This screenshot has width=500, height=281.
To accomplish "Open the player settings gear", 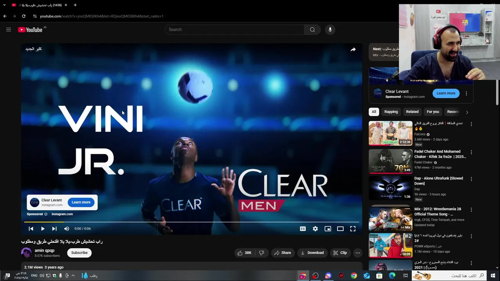I will [x=315, y=229].
